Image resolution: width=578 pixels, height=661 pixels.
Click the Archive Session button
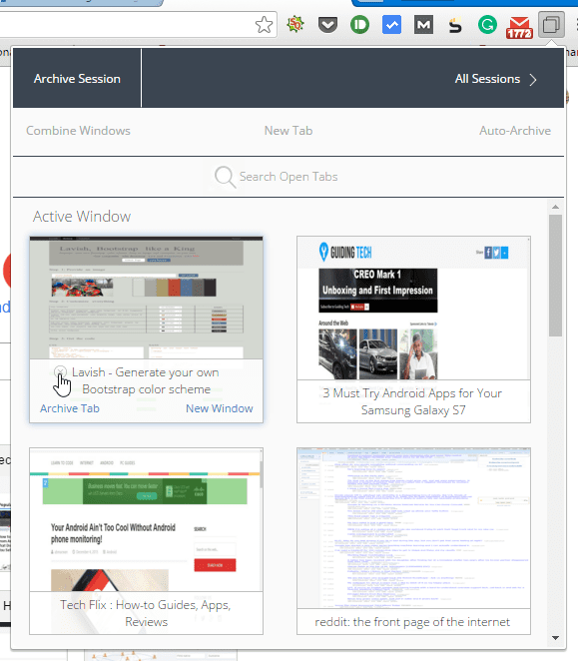[x=77, y=79]
